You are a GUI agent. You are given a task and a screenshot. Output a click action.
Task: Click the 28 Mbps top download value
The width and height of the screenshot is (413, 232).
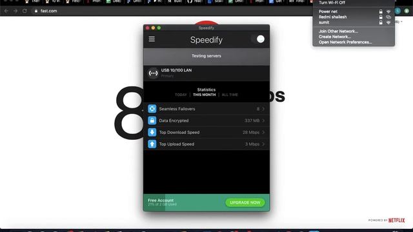point(251,132)
